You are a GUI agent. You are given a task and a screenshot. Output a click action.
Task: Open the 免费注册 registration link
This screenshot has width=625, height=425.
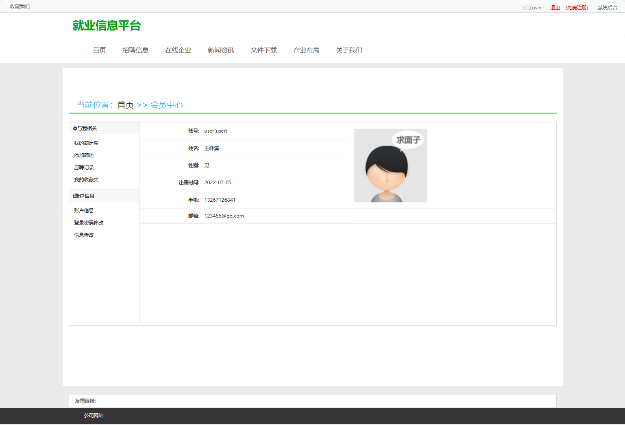tap(577, 7)
